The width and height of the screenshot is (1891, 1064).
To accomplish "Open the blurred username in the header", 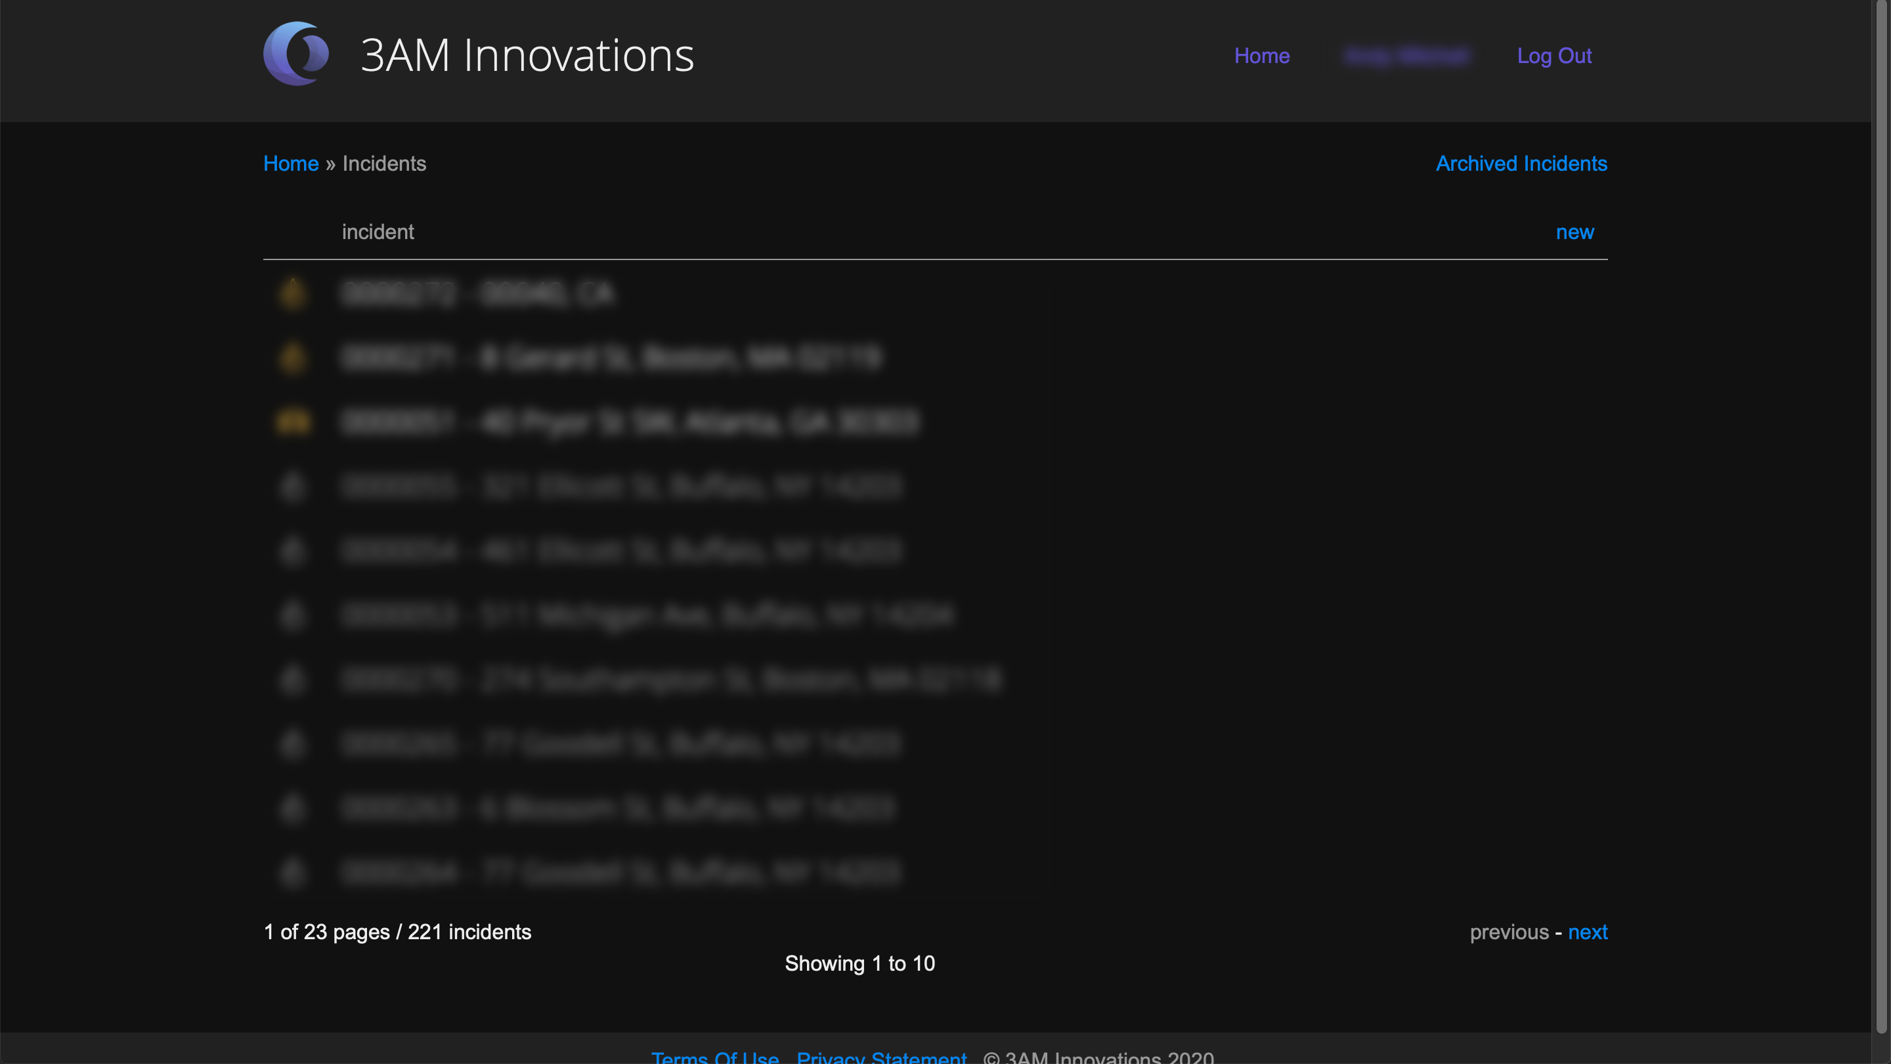I will pyautogui.click(x=1405, y=56).
